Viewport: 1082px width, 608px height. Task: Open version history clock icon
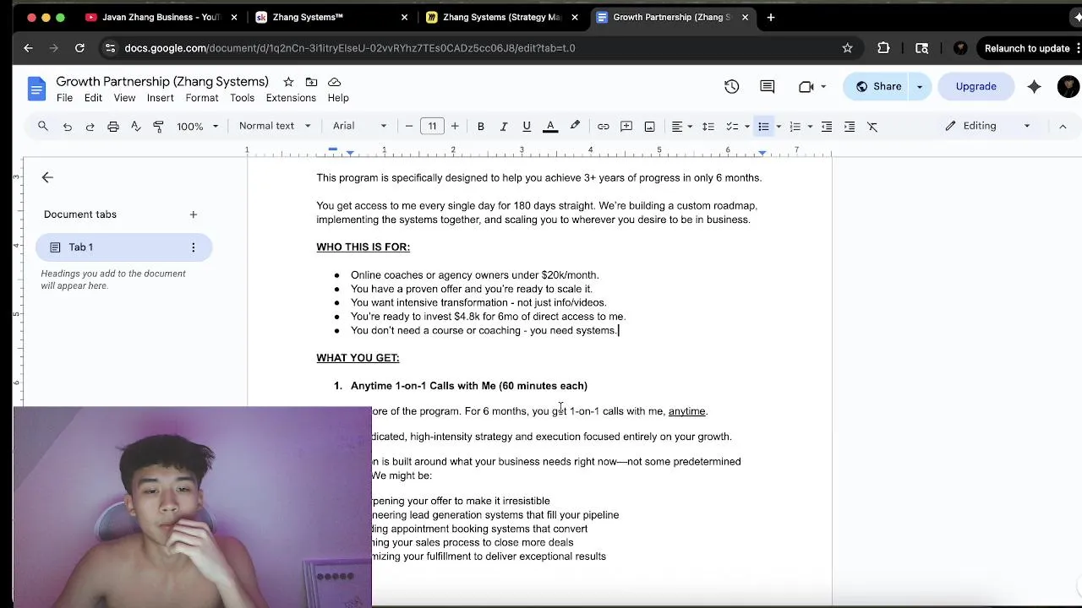(x=732, y=86)
